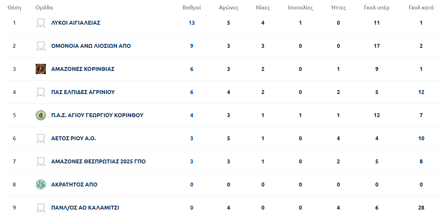442x219 pixels.
Task: Click the ΑΜΑΖΟΝΕΣ ΘΕΣΠΡΩΤΙΑΣ 2025 ΓΠΟ shield icon
Action: coord(40,161)
